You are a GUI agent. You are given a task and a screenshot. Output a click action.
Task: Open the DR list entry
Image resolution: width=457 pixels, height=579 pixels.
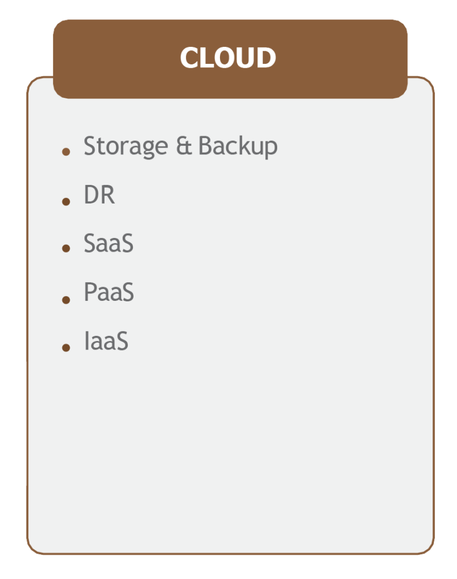[100, 195]
